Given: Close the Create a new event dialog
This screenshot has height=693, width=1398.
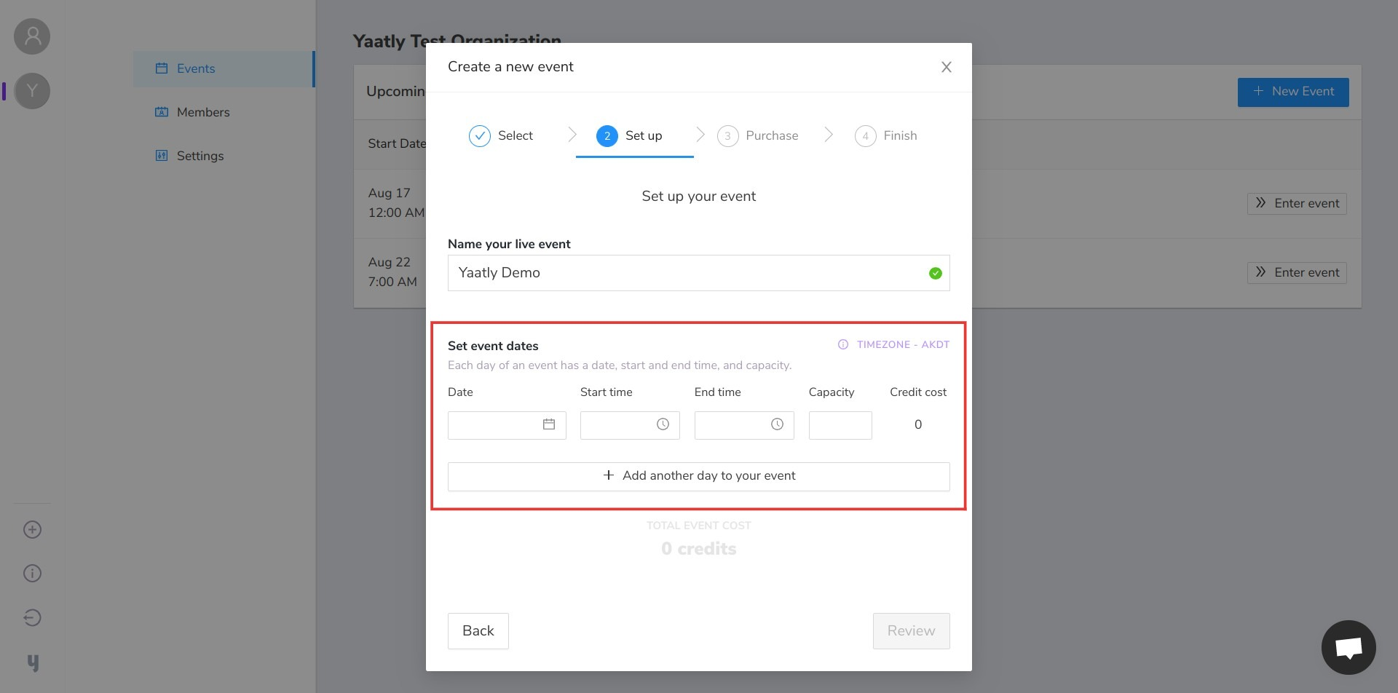Looking at the screenshot, I should click(x=946, y=67).
